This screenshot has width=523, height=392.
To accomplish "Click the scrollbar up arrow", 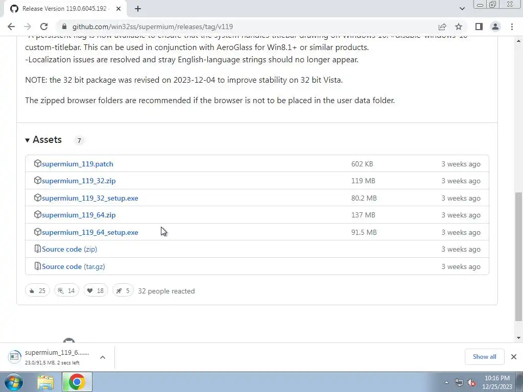I will pos(519,41).
